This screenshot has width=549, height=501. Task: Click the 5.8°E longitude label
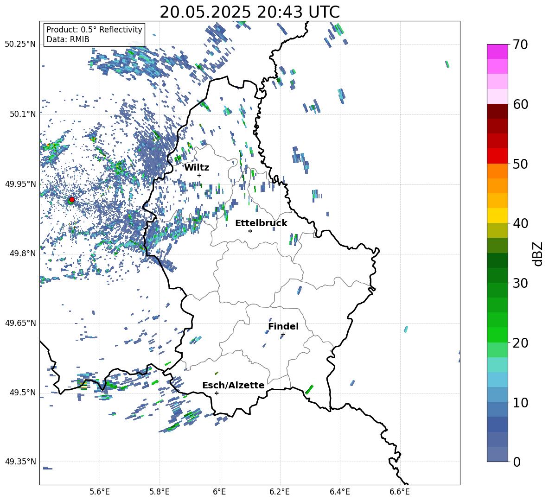click(x=160, y=492)
